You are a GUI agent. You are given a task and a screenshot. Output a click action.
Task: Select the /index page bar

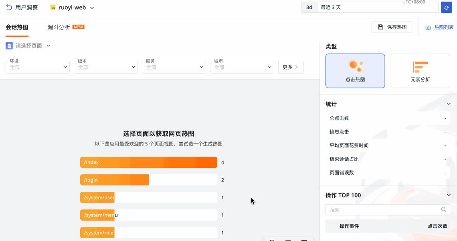(x=148, y=162)
